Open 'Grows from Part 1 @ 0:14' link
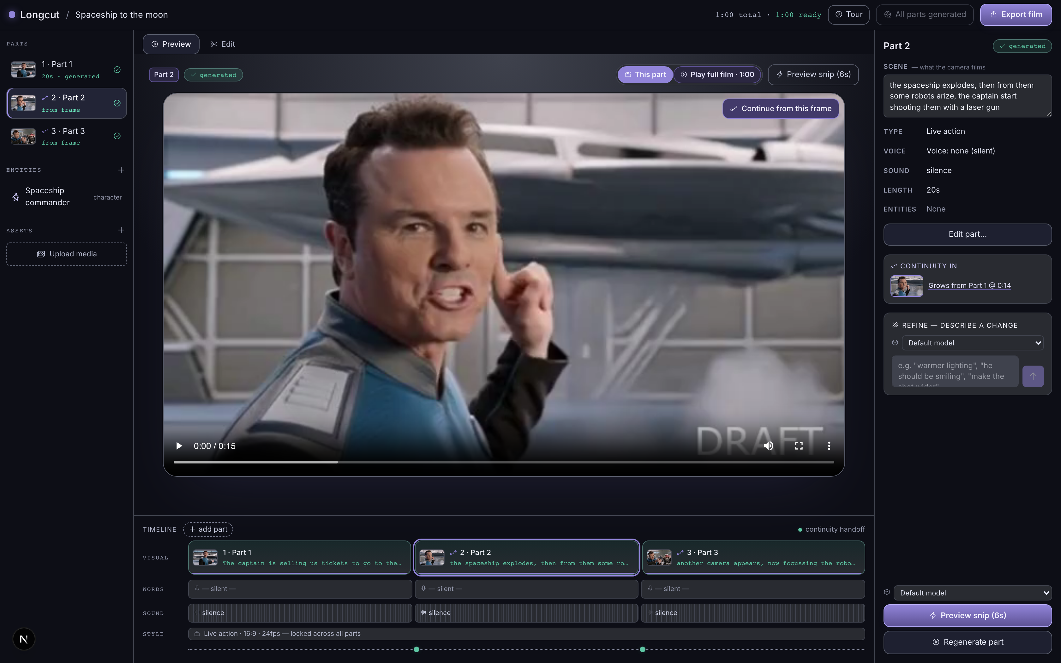 pos(969,285)
